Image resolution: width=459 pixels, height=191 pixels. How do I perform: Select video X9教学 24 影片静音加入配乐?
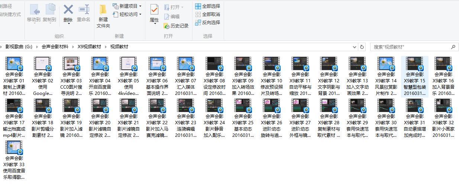point(214,118)
